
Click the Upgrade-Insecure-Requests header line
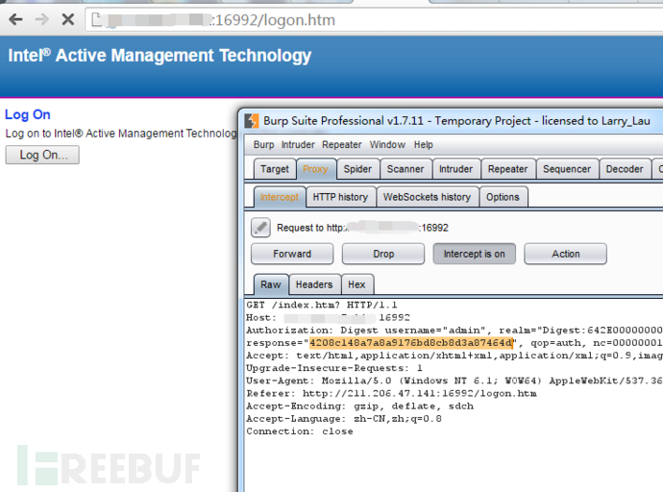coord(334,368)
